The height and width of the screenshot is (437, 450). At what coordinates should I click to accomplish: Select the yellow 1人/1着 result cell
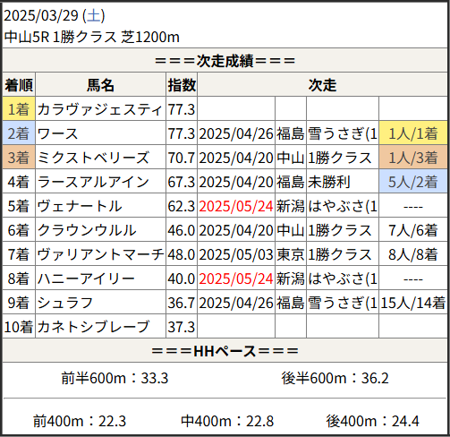point(413,133)
